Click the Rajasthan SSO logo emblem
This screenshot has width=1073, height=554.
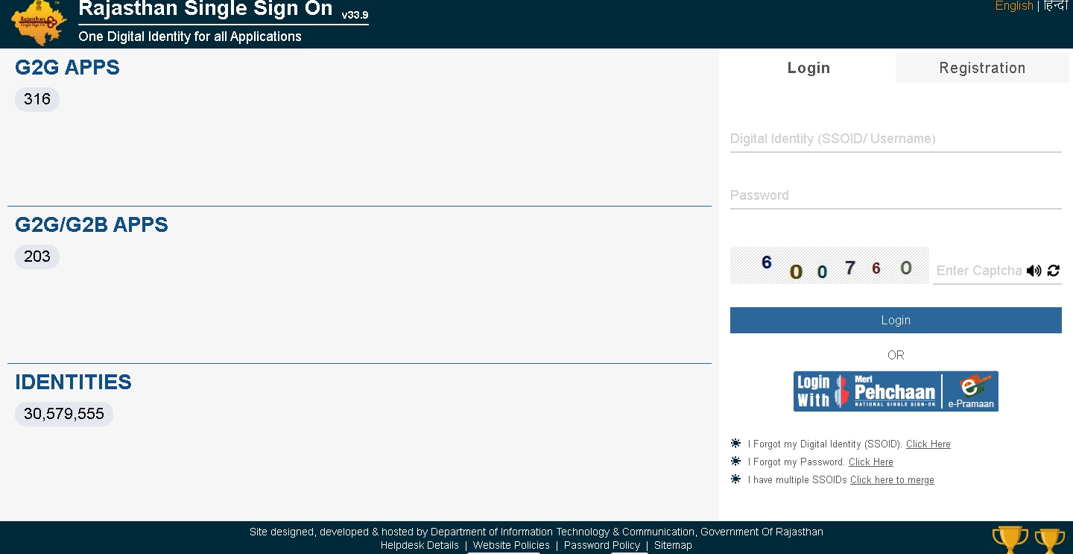point(39,23)
